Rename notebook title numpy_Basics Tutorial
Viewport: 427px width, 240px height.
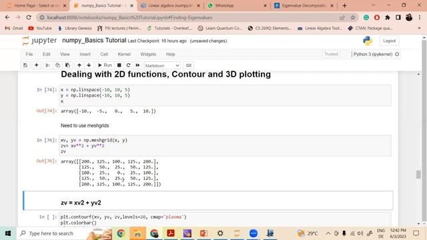tap(94, 41)
